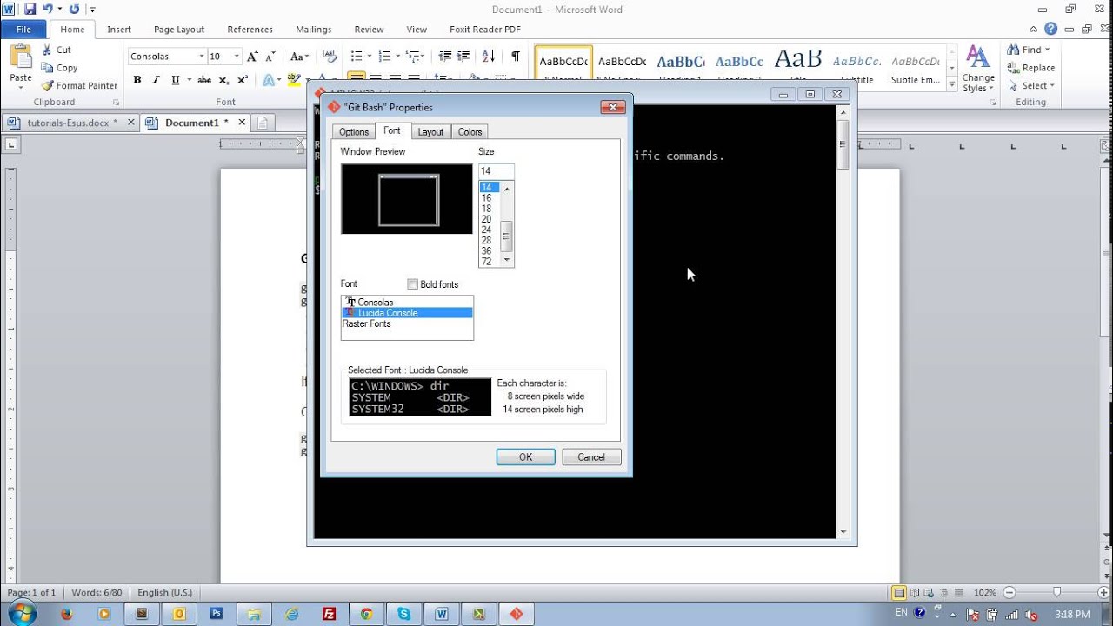Screen dimensions: 1113x626
Task: Click OK in Git Bash Properties
Action: 525,457
